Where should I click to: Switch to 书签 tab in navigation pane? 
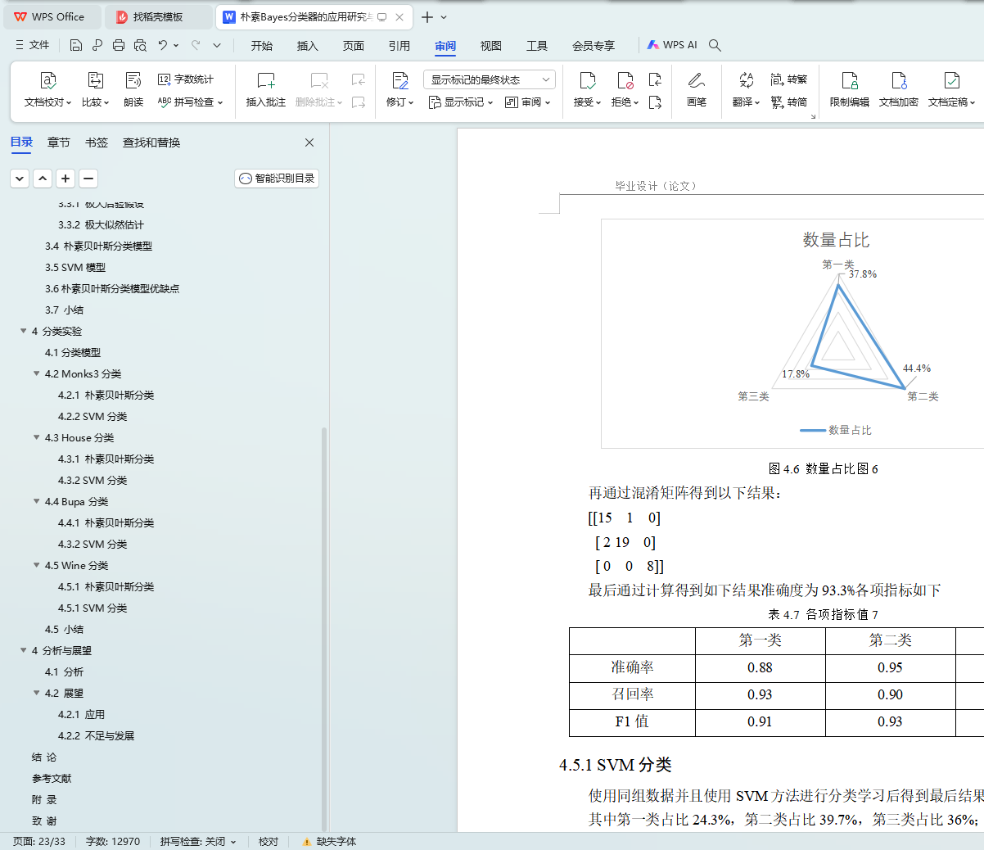click(x=97, y=142)
